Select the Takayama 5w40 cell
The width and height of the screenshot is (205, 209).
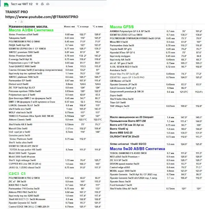[17, 38]
